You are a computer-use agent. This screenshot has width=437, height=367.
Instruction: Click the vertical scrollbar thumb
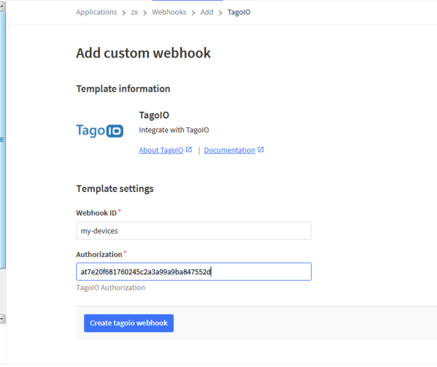coord(2,139)
